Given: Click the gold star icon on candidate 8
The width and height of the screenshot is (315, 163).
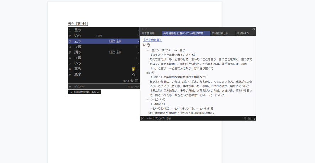Looking at the screenshot, I should tap(133, 69).
